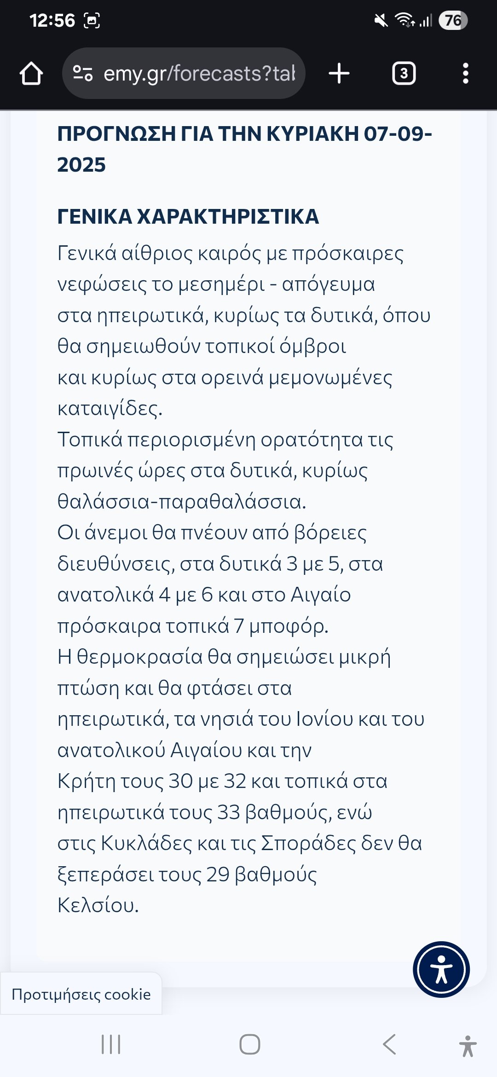Tap accessibility shortcut icon in navigation bar
The width and height of the screenshot is (497, 1077).
click(468, 1046)
